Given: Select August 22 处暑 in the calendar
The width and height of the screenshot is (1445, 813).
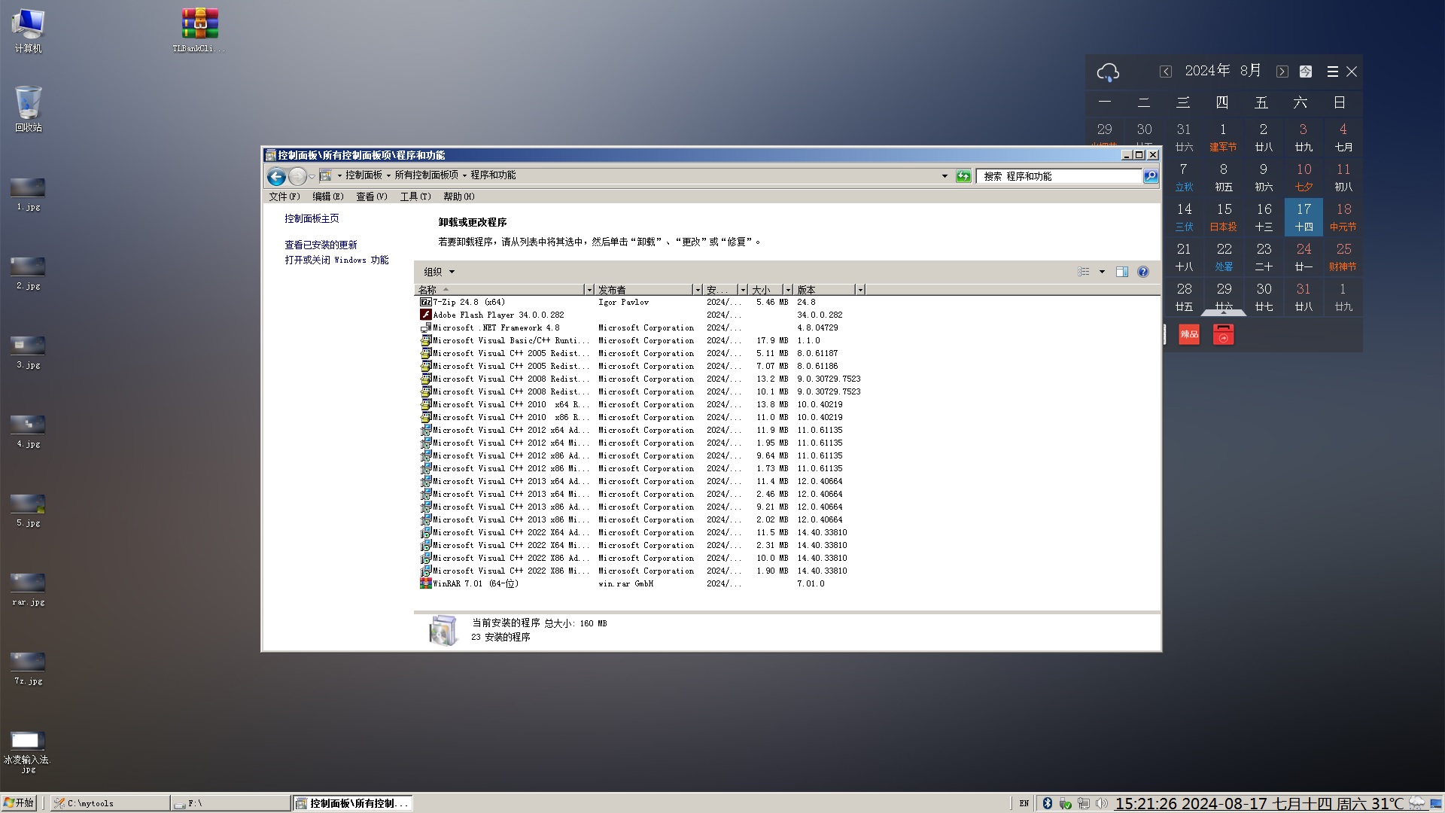Looking at the screenshot, I should 1224,257.
